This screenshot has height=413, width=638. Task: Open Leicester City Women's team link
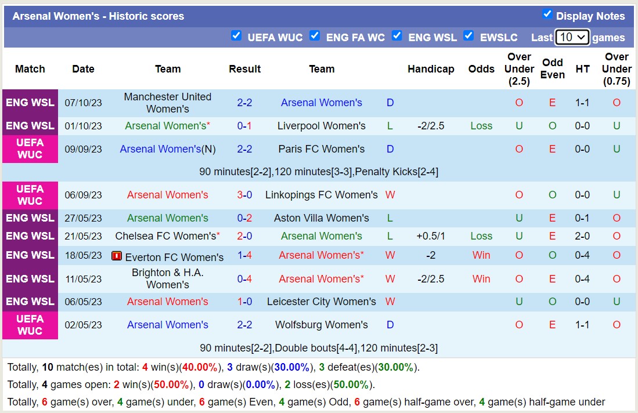tap(321, 302)
